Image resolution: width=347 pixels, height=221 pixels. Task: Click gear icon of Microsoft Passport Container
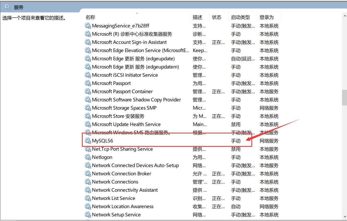pyautogui.click(x=88, y=91)
